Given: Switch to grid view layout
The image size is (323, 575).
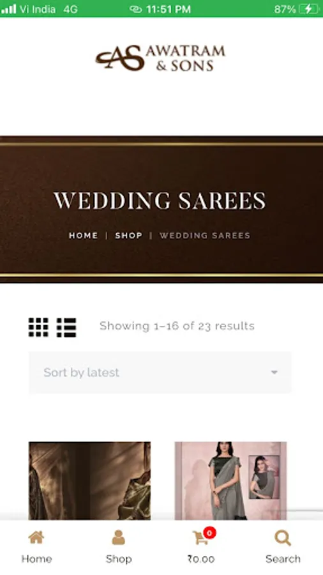Looking at the screenshot, I should pos(38,327).
